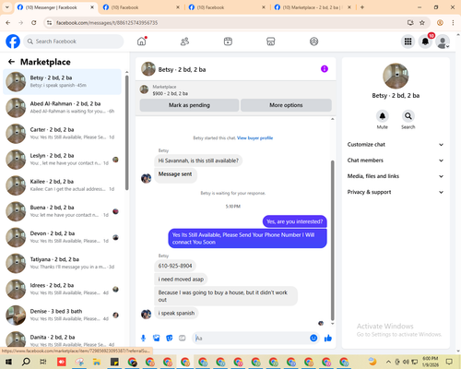This screenshot has height=369, width=461.
Task: Bookmark this page star icon
Action: pos(422,23)
